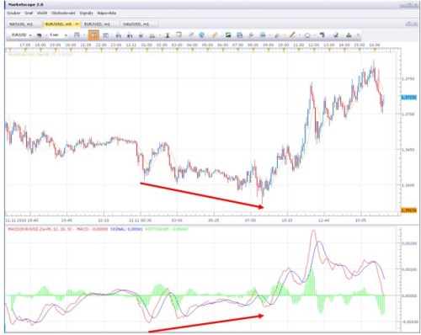
Task: Switch to the NAS100, m1 chart tab
Action: click(x=21, y=24)
